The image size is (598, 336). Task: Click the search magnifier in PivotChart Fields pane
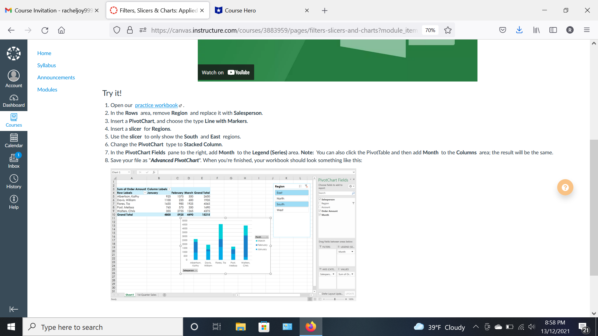(x=353, y=193)
